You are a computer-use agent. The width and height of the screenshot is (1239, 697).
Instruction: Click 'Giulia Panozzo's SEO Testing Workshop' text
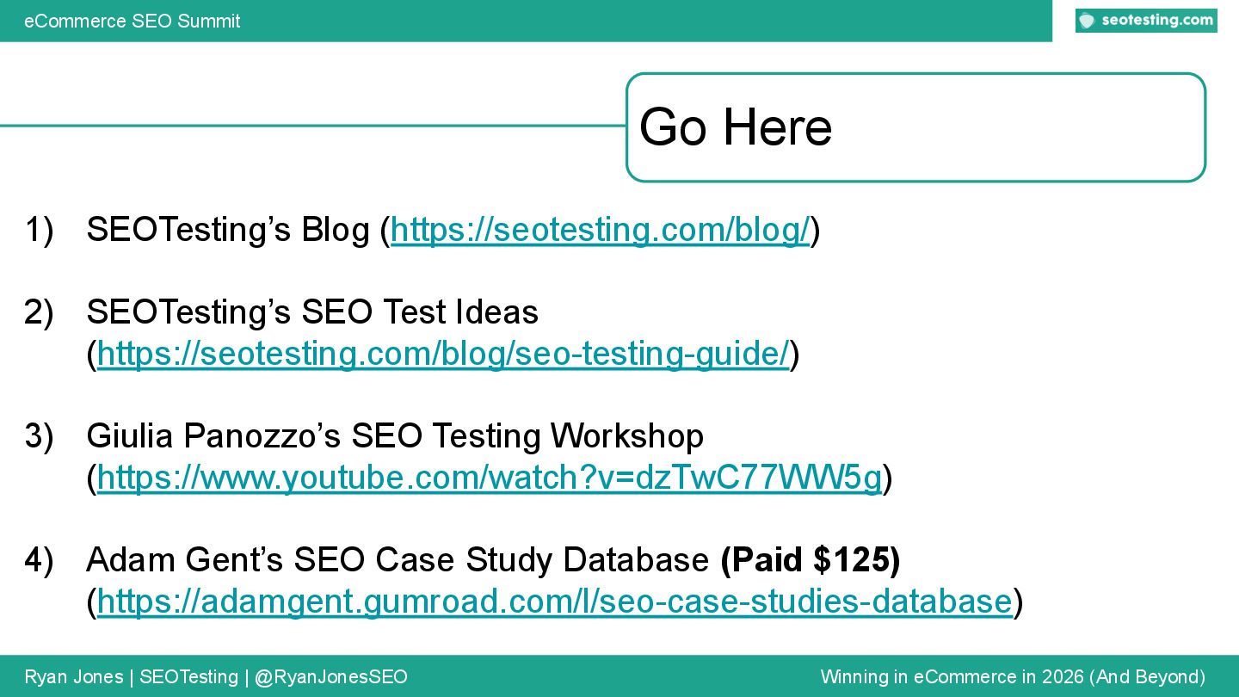click(394, 436)
